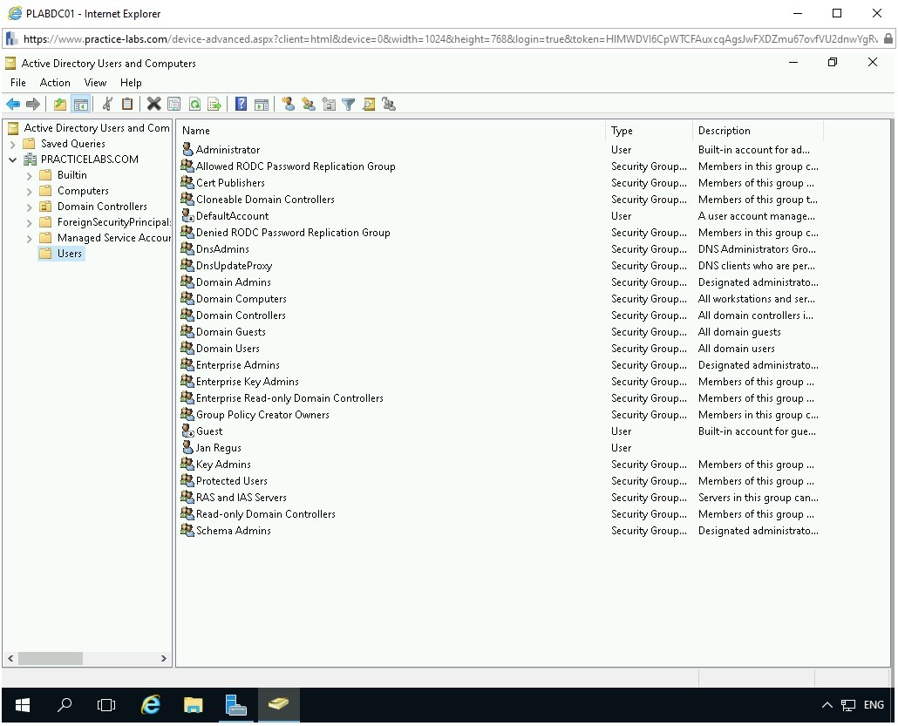Viewport: 898px width, 726px height.
Task: Create a new user via toolbar icon
Action: pos(288,105)
